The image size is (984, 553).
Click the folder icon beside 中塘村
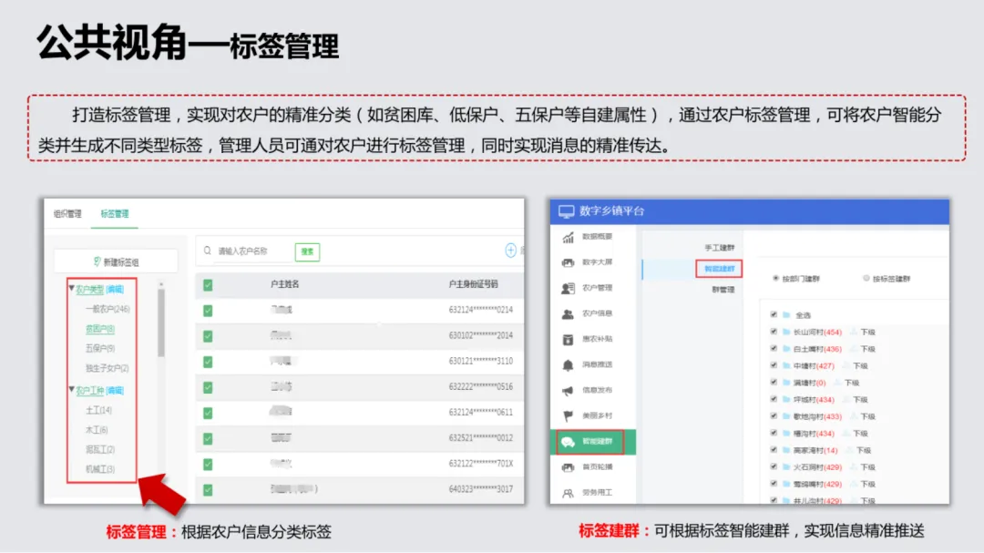click(786, 366)
